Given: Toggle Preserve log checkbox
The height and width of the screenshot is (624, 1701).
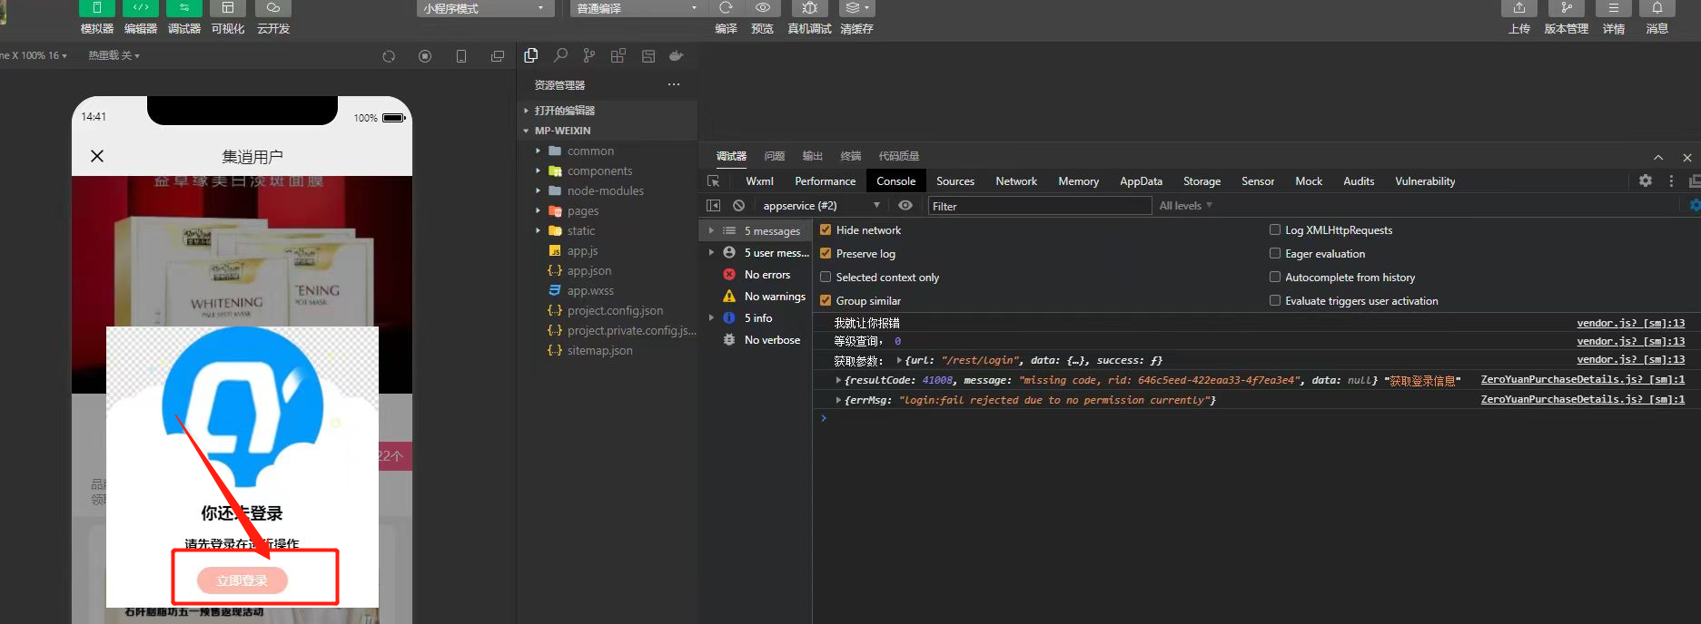Looking at the screenshot, I should [x=826, y=254].
